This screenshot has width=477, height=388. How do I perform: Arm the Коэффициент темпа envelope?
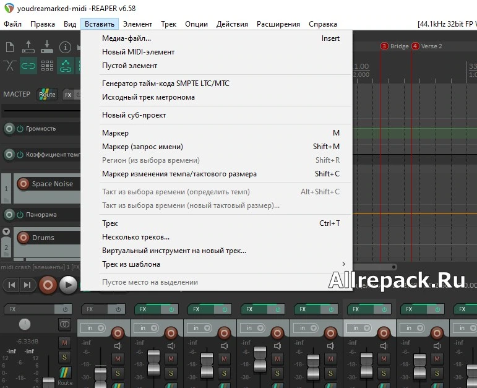9,155
